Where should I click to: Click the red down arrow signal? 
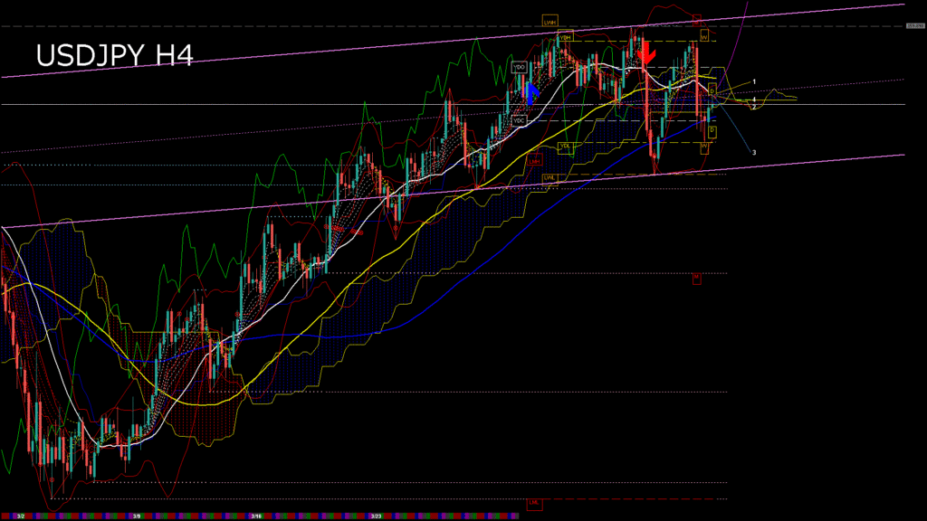point(646,53)
